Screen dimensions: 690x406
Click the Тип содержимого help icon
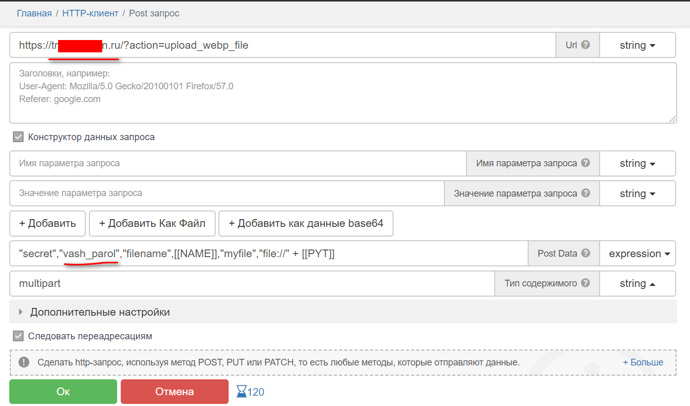pyautogui.click(x=585, y=283)
